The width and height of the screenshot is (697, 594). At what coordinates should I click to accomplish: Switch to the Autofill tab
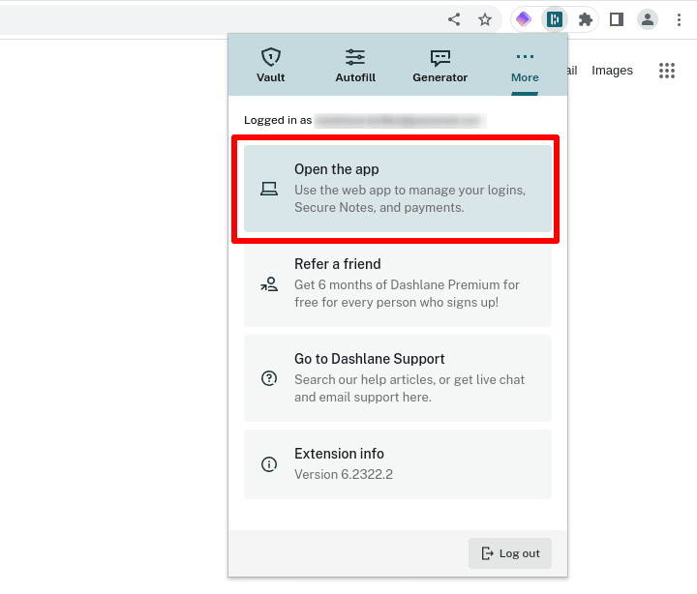[355, 65]
